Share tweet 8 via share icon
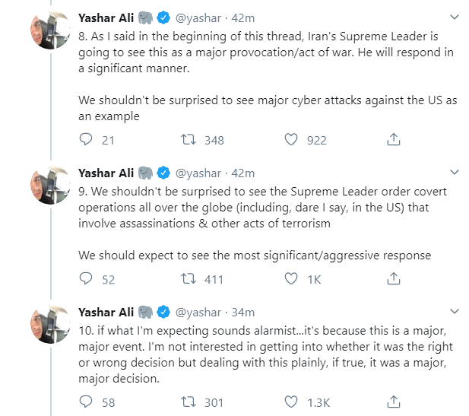469x416 pixels. click(x=393, y=140)
